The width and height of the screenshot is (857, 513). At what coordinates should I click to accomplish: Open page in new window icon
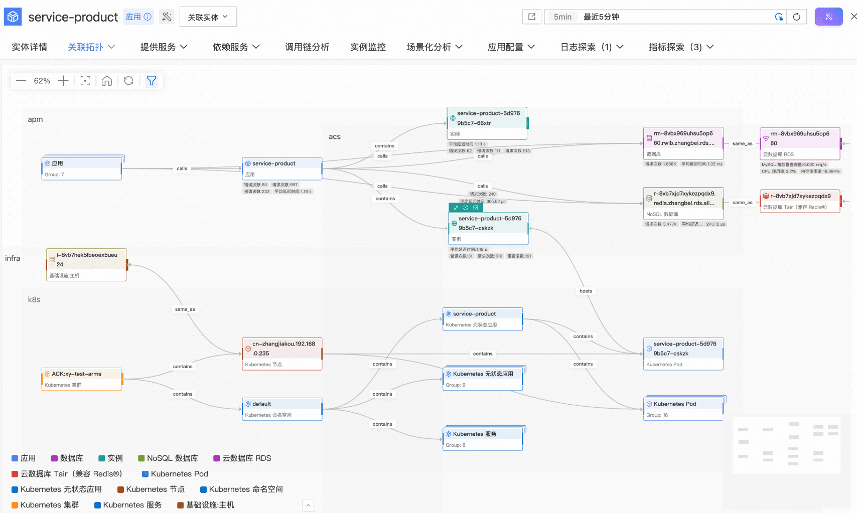(x=532, y=17)
